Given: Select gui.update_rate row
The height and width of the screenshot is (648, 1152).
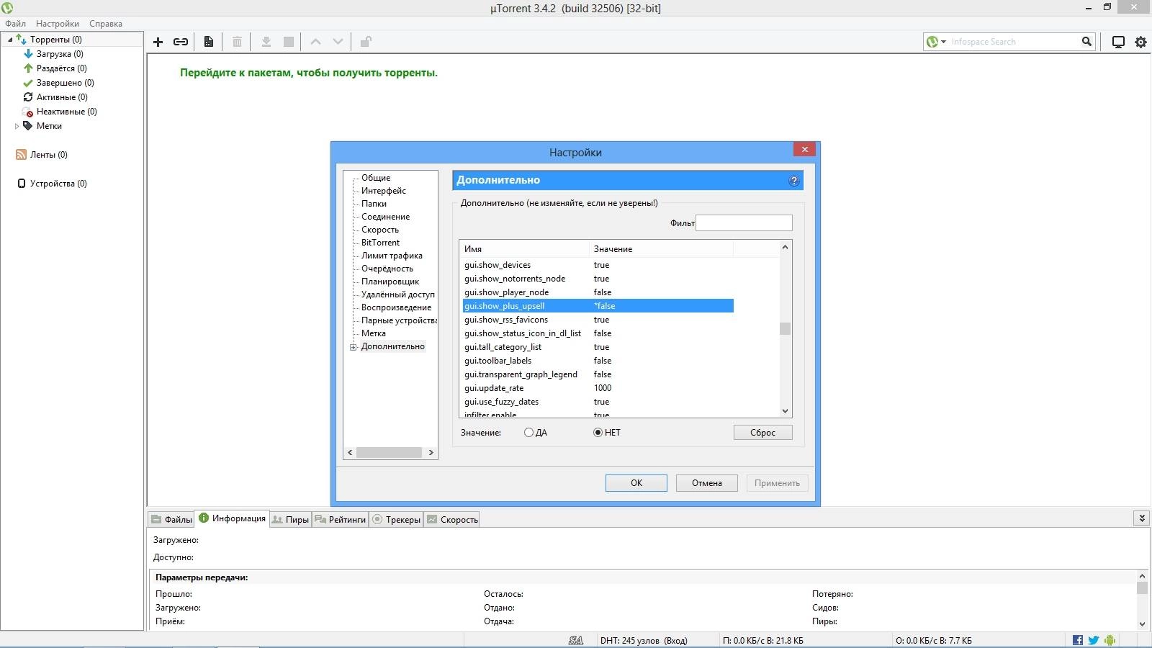Looking at the screenshot, I should coord(598,388).
